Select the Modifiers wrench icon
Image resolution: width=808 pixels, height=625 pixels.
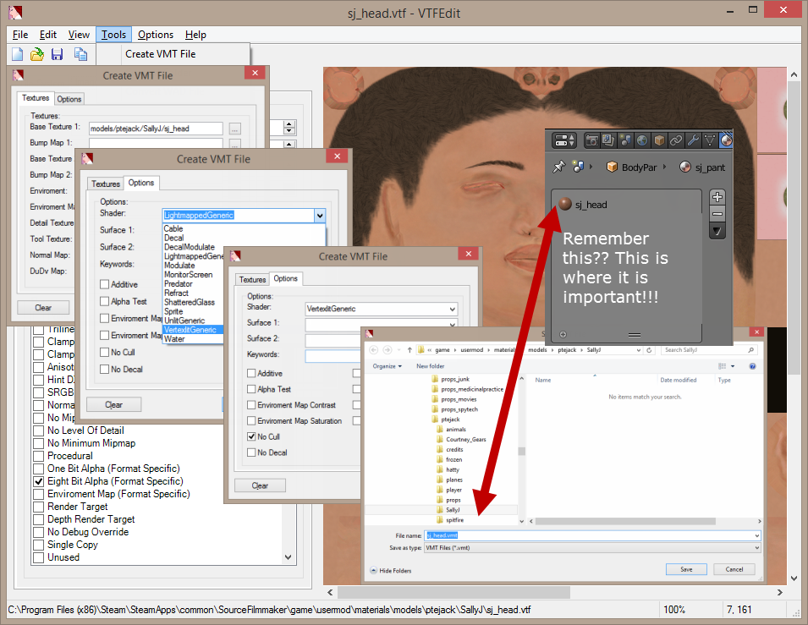(693, 140)
